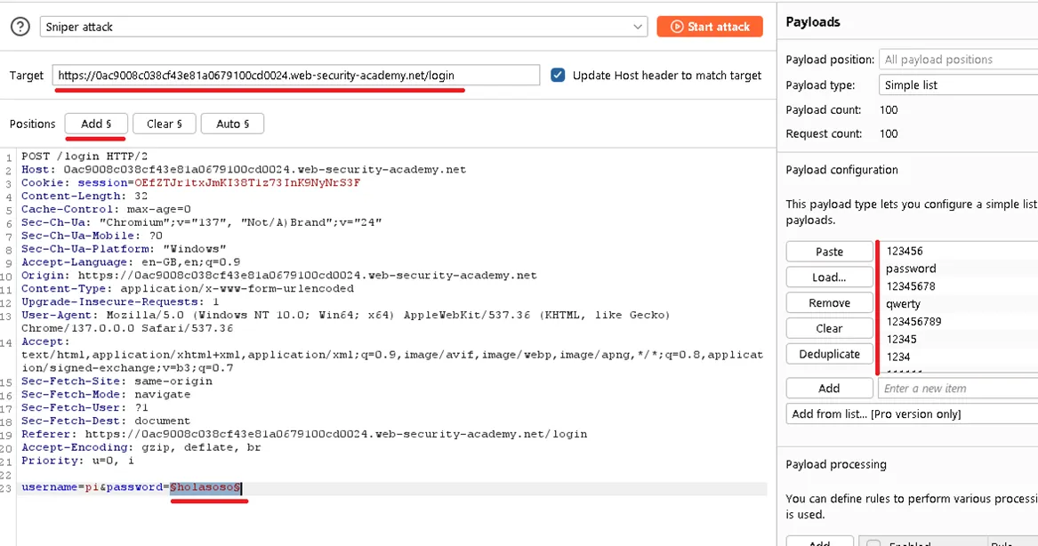Select the 123456789 payload in list
1038x546 pixels.
click(x=913, y=321)
